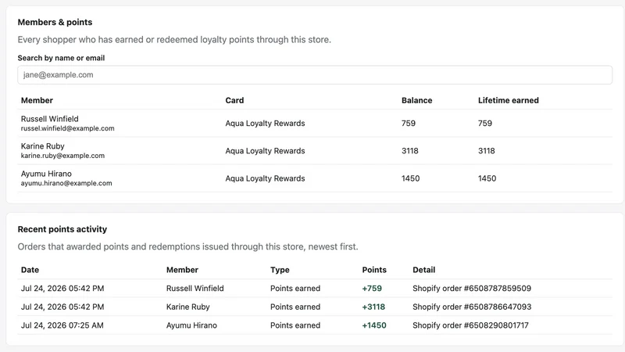Image resolution: width=625 pixels, height=352 pixels.
Task: Click the Type column header
Action: (280, 270)
